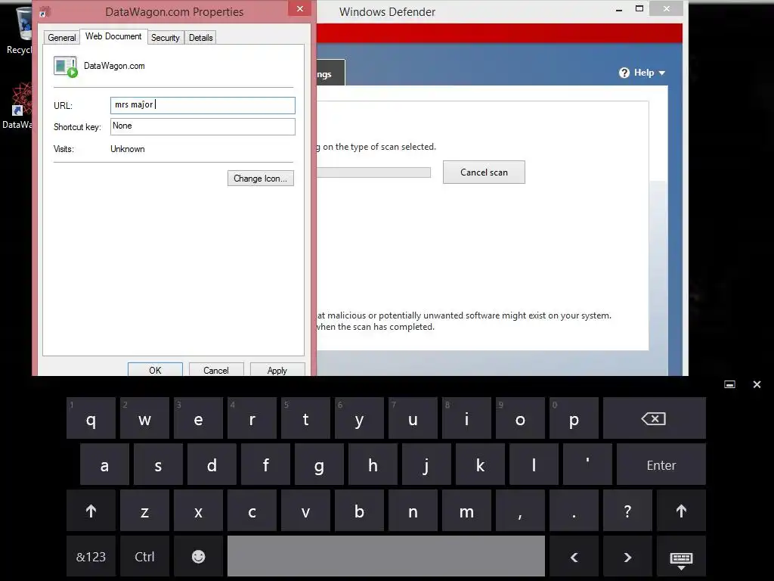This screenshot has width=774, height=581.
Task: Select the Web Document tab
Action: tap(113, 36)
